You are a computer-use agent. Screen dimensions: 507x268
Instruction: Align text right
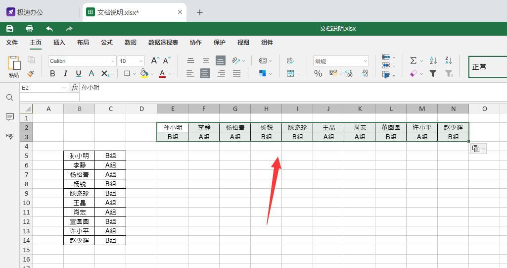click(x=221, y=73)
